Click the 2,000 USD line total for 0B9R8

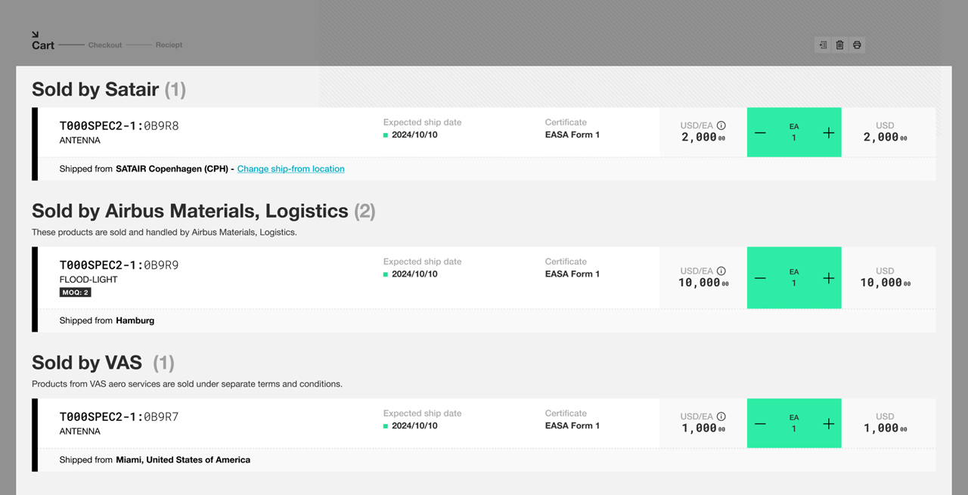click(x=885, y=138)
